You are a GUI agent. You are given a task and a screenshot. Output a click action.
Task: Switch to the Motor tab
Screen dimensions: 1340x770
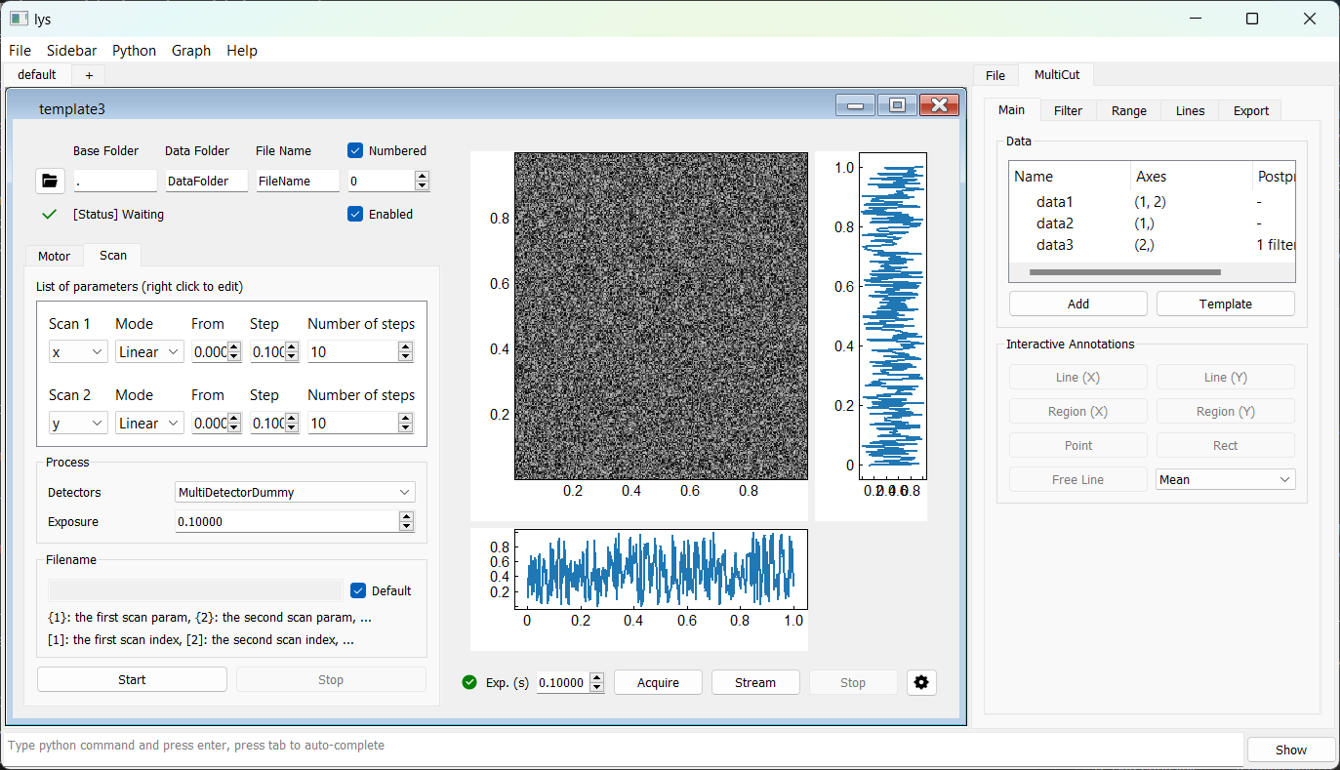click(54, 256)
